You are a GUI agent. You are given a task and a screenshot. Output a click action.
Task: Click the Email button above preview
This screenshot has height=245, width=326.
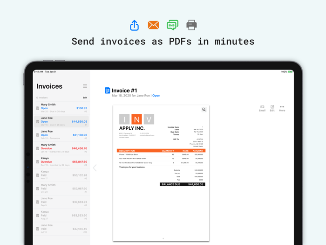pyautogui.click(x=262, y=108)
